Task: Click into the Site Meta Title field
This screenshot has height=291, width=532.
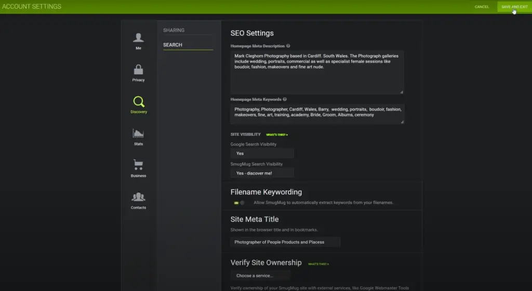Action: (285, 242)
